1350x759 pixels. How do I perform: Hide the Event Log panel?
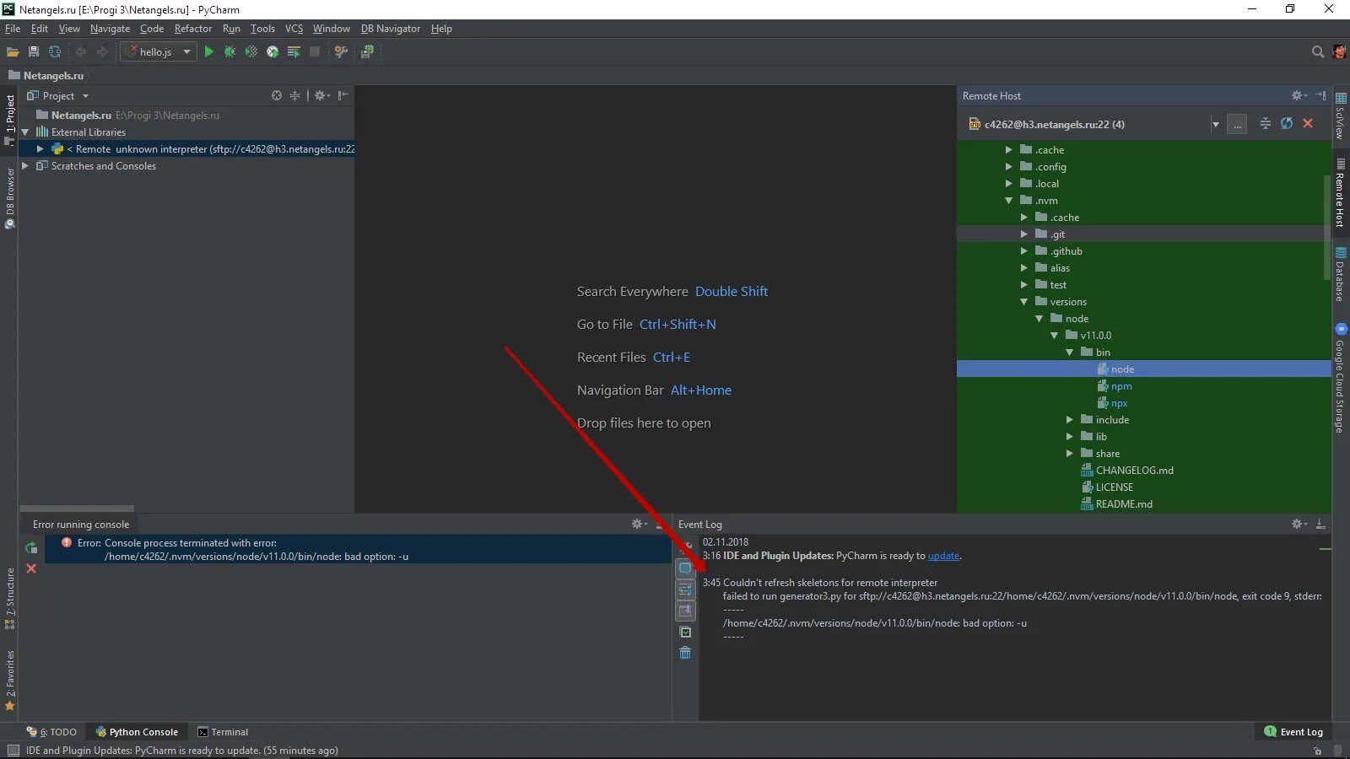[x=1320, y=524]
